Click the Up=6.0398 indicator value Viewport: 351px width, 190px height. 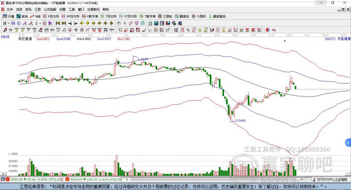point(63,39)
